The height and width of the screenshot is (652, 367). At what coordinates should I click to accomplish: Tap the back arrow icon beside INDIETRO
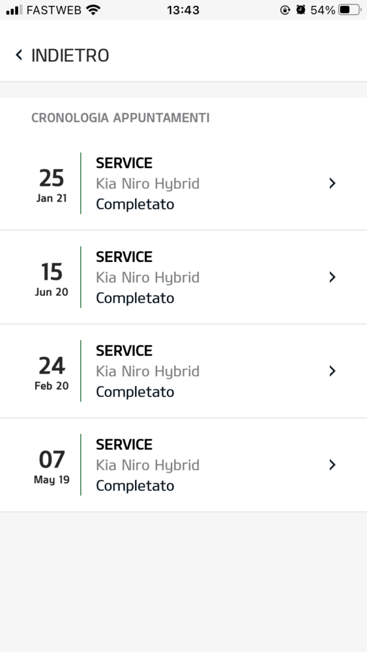pyautogui.click(x=19, y=55)
